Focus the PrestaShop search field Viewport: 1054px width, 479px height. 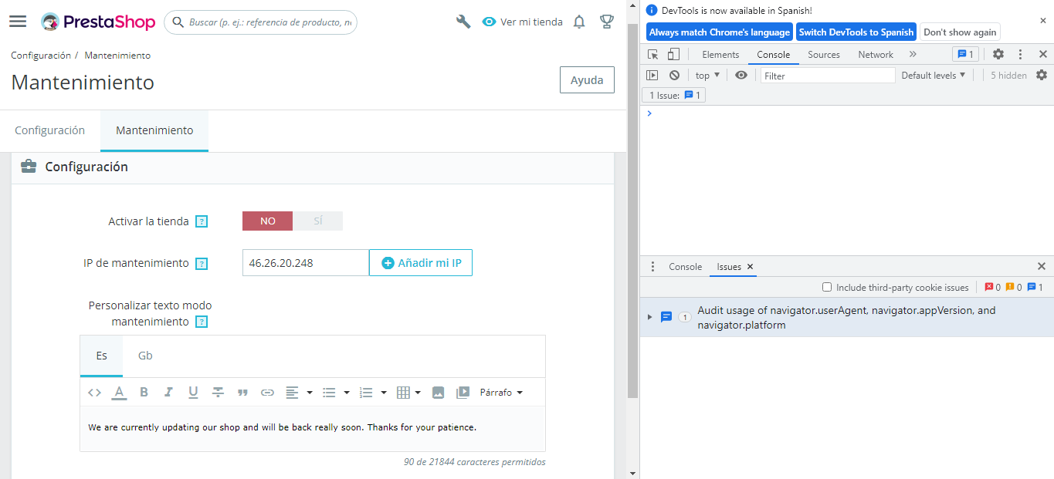coord(260,22)
